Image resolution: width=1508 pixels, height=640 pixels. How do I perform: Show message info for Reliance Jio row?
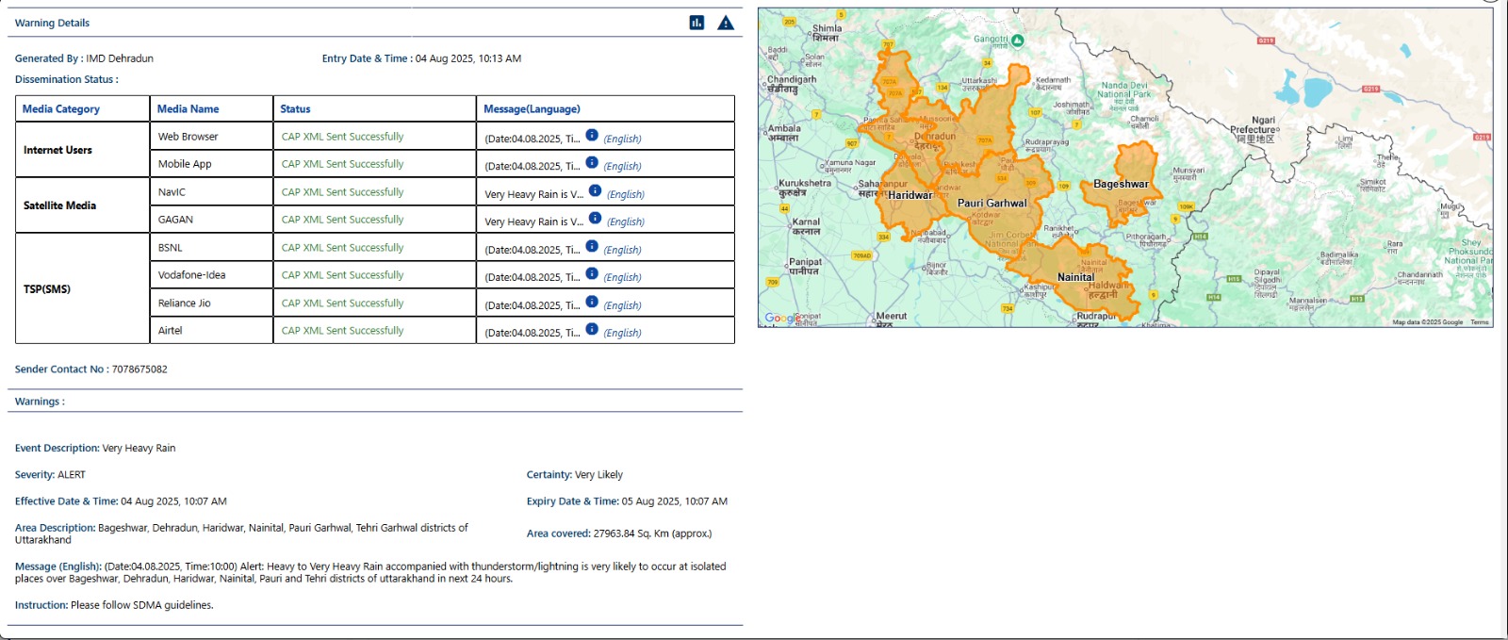592,302
